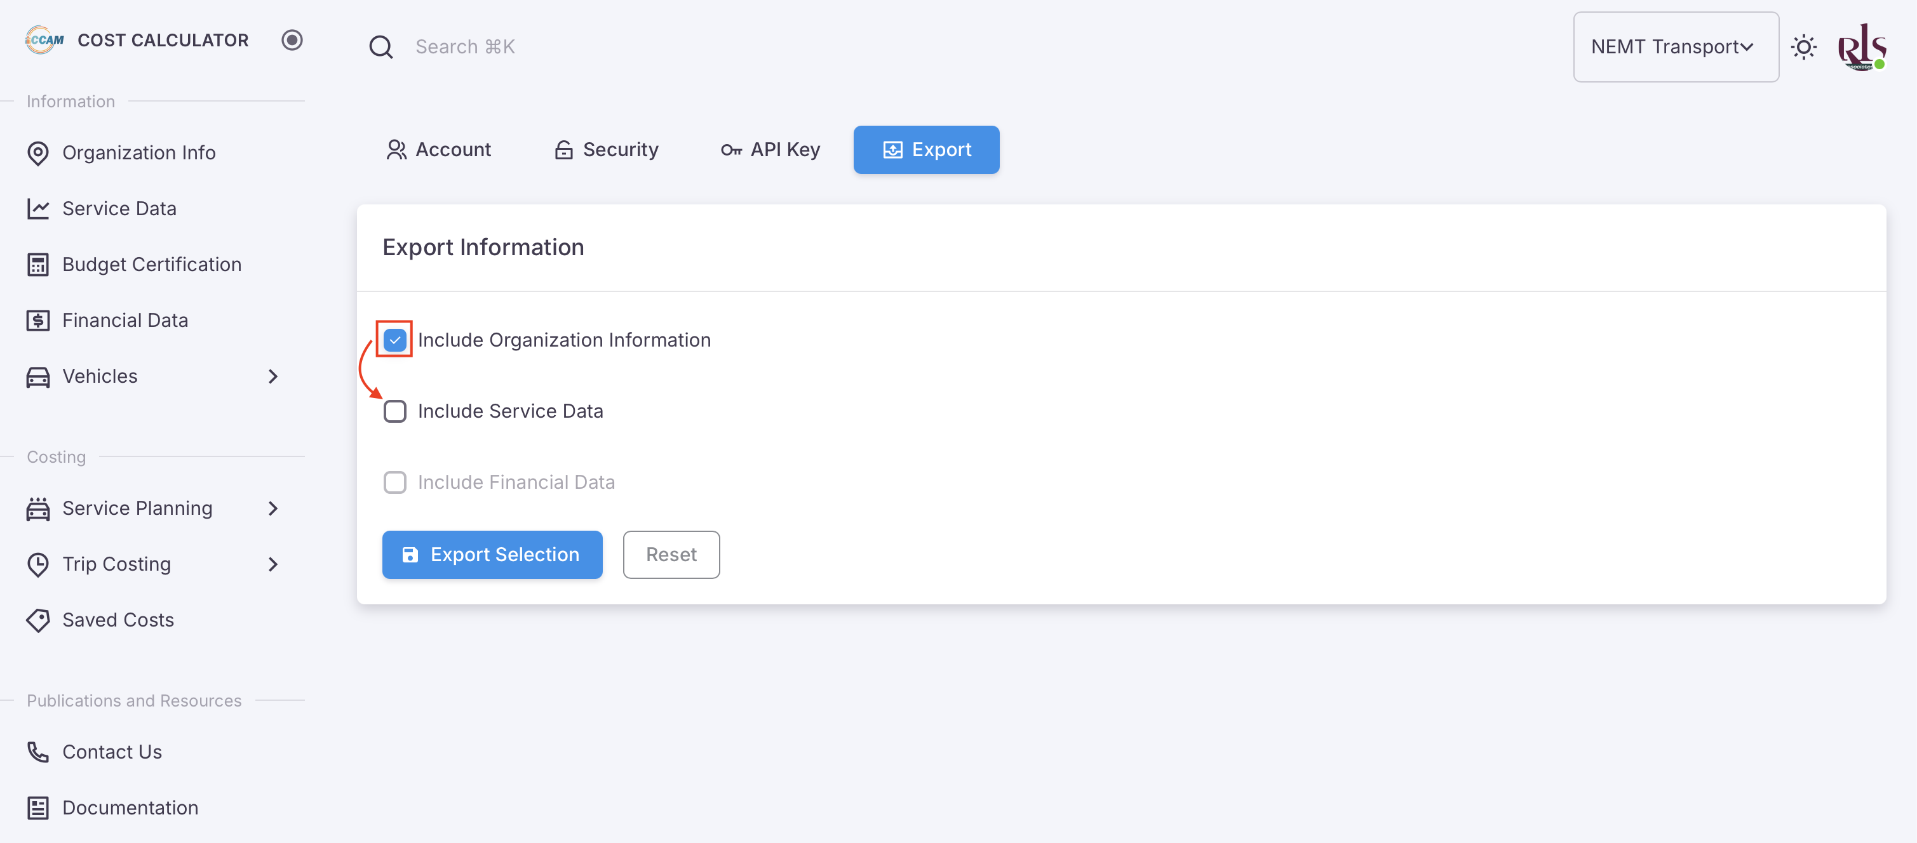
Task: Toggle the sun light-theme icon
Action: point(1803,47)
